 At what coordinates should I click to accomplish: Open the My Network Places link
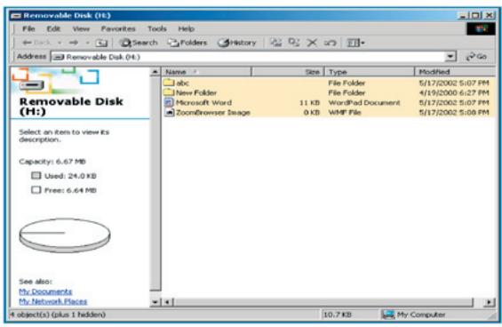52,301
